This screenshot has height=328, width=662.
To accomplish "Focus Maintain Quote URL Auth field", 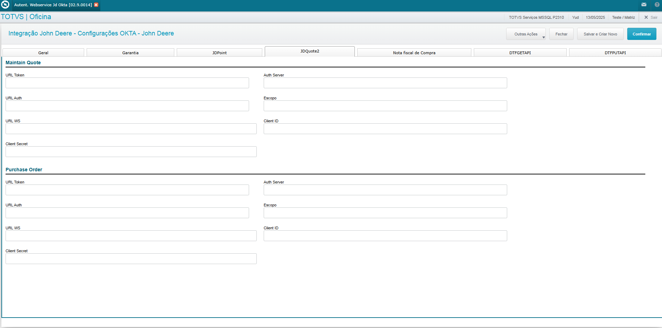I will pyautogui.click(x=127, y=106).
